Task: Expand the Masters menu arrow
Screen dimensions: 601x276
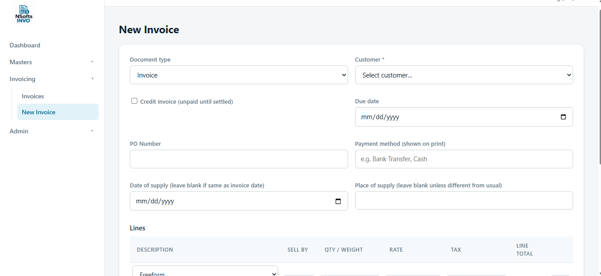Action: 93,62
